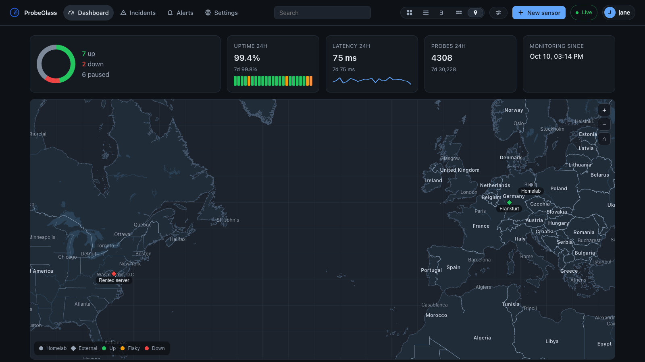Screen dimensions: 645x362
Task: Click the 'Frankfurt' map label
Action: click(509, 209)
